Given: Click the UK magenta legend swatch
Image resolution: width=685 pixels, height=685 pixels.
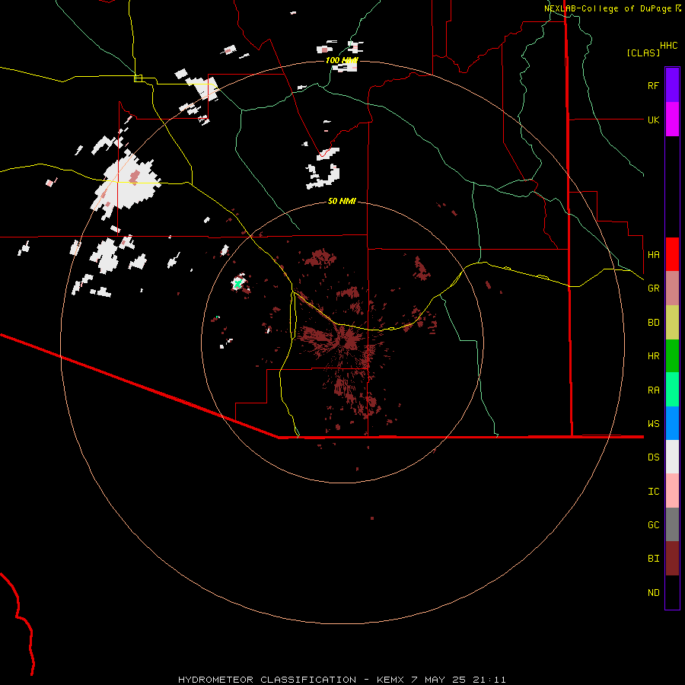Looking at the screenshot, I should click(672, 119).
